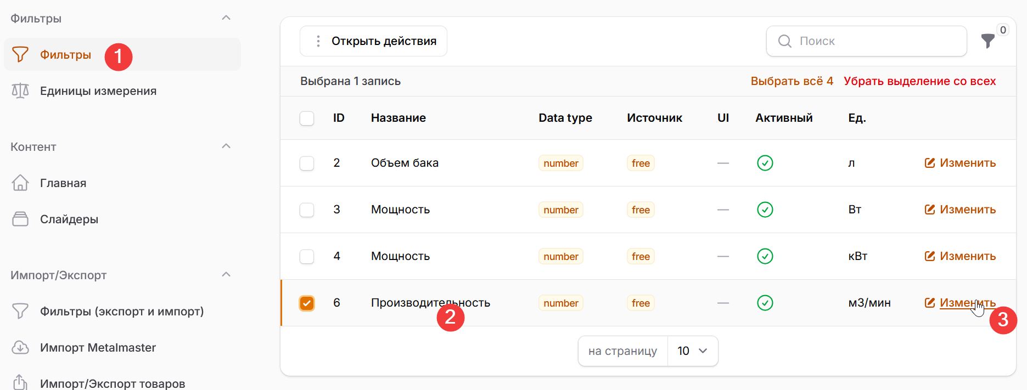
Task: Collapse the Контент sidebar section
Action: tap(226, 146)
